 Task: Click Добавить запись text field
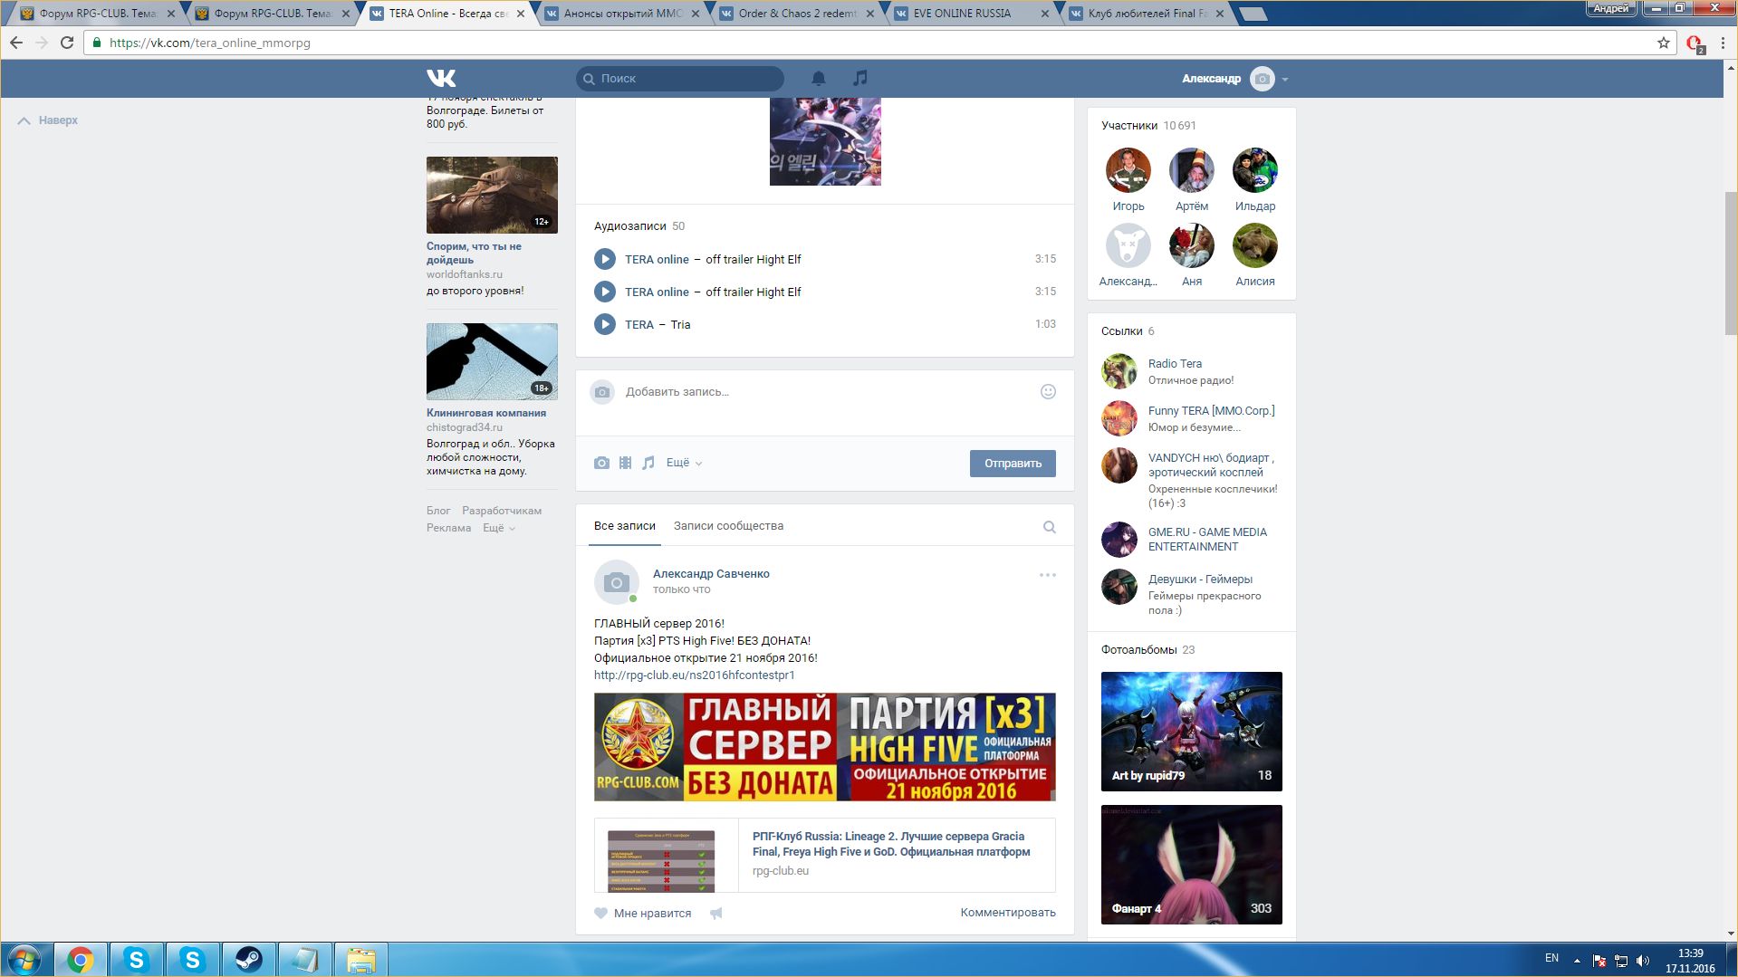click(x=824, y=392)
